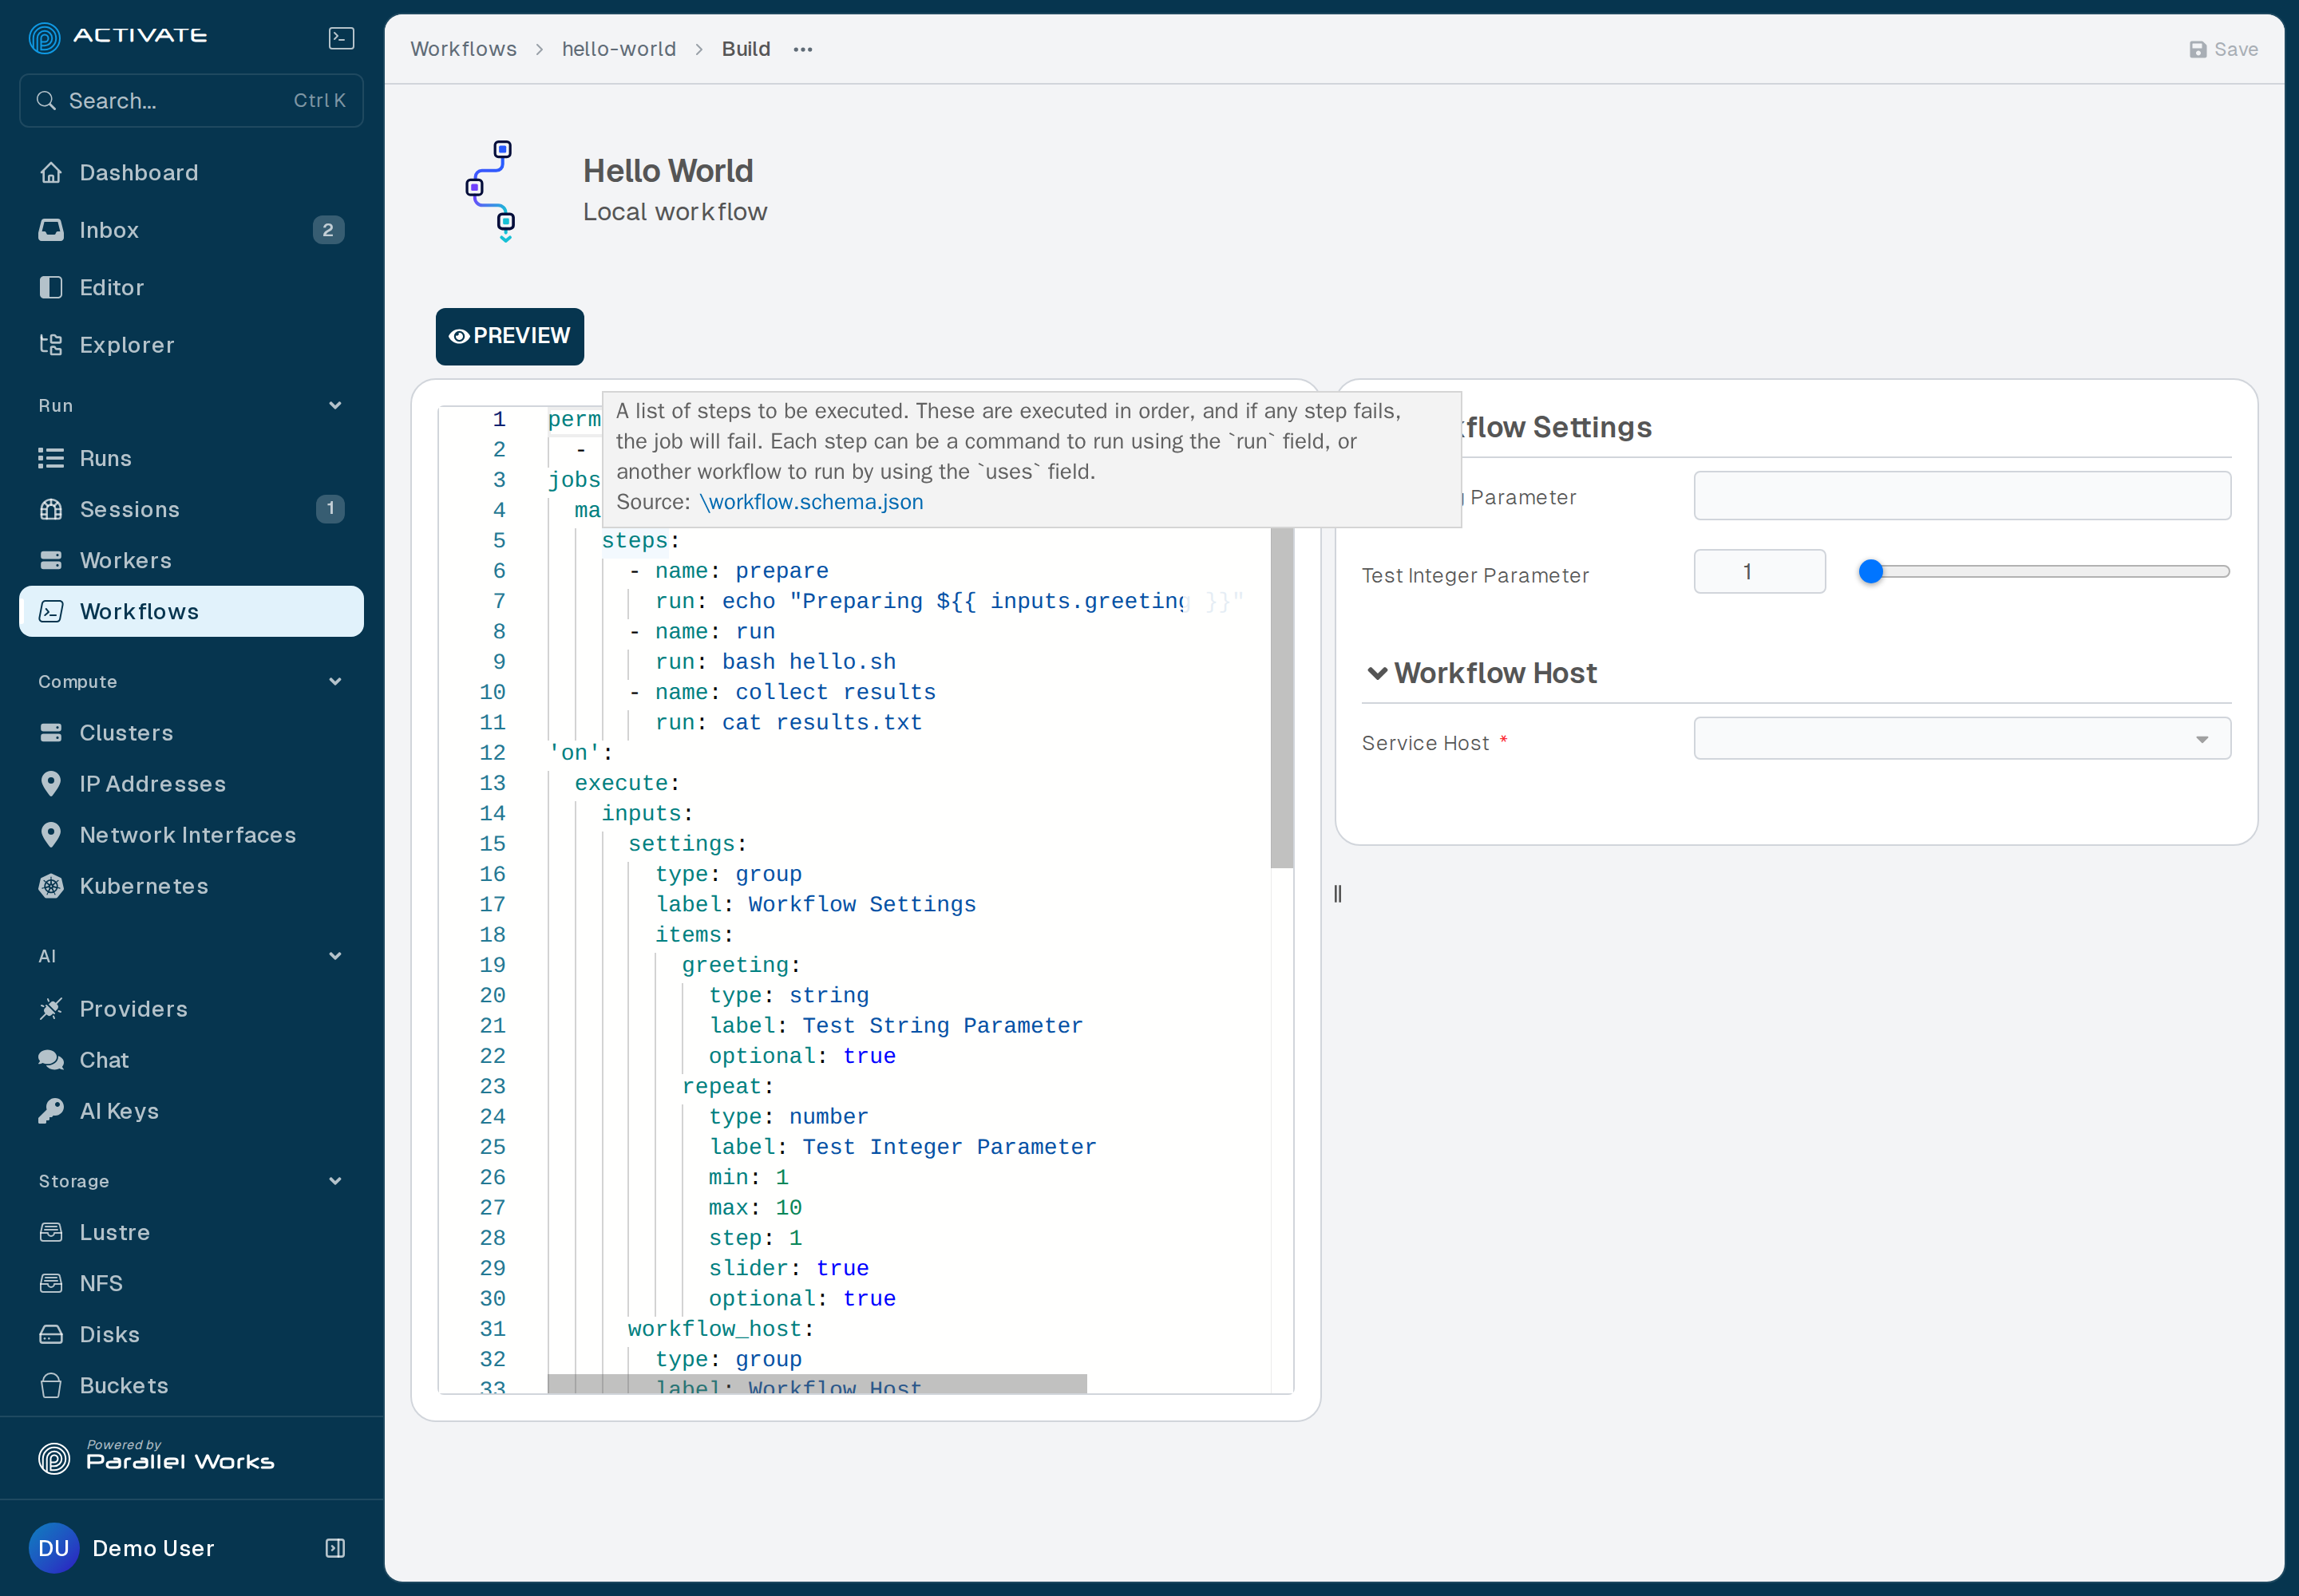Open the breadcrumb more options ellipsis
This screenshot has height=1596, width=2299.
point(802,49)
